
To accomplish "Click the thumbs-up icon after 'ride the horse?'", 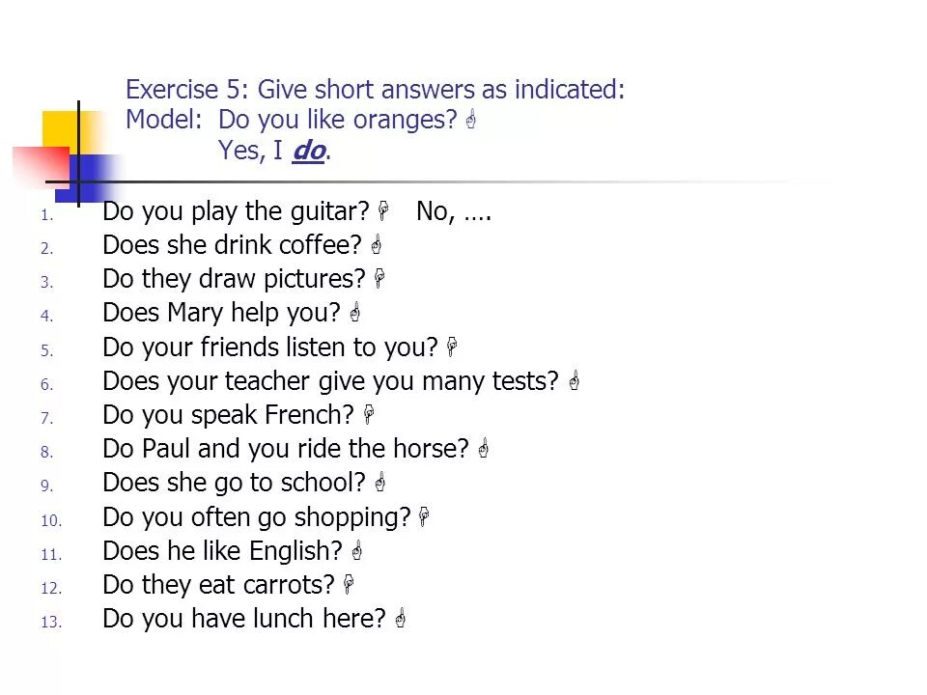I will point(483,448).
